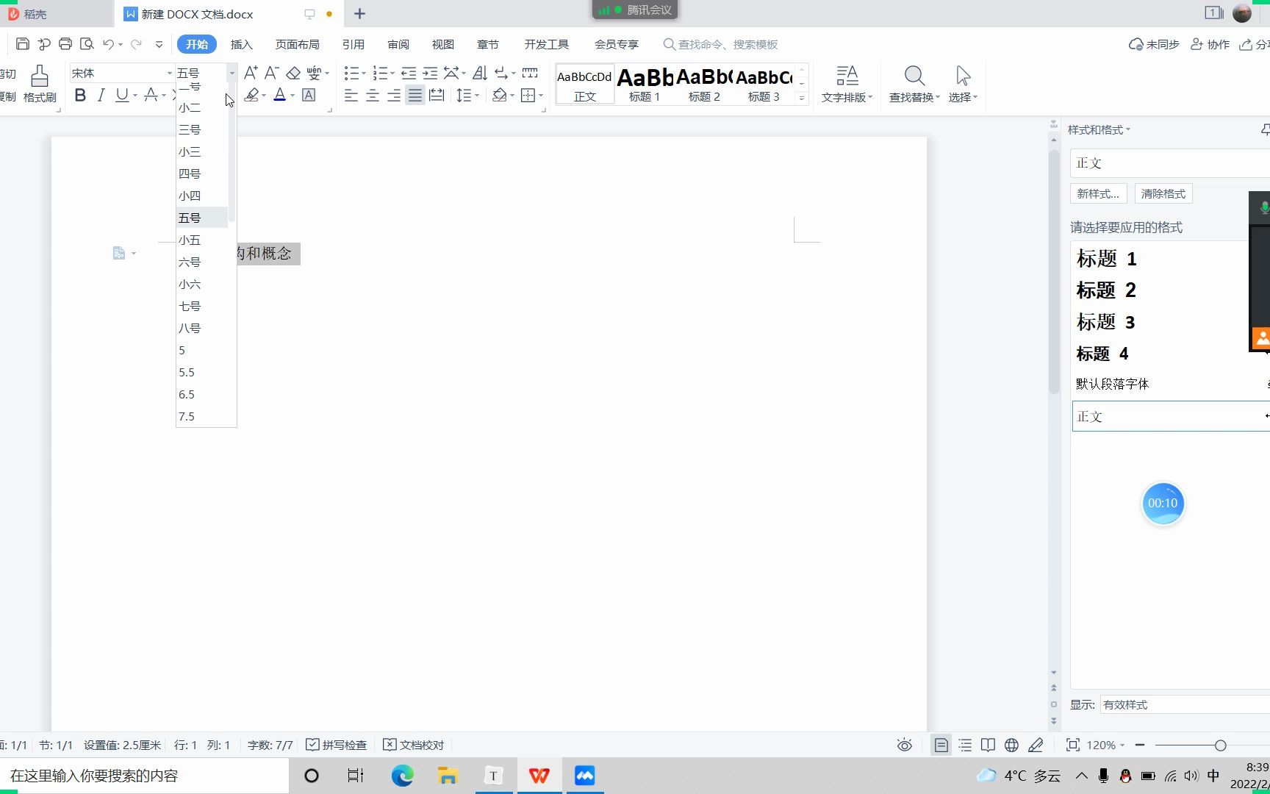Clear formatting eraser icon
Screen dimensions: 1270x794
click(293, 73)
